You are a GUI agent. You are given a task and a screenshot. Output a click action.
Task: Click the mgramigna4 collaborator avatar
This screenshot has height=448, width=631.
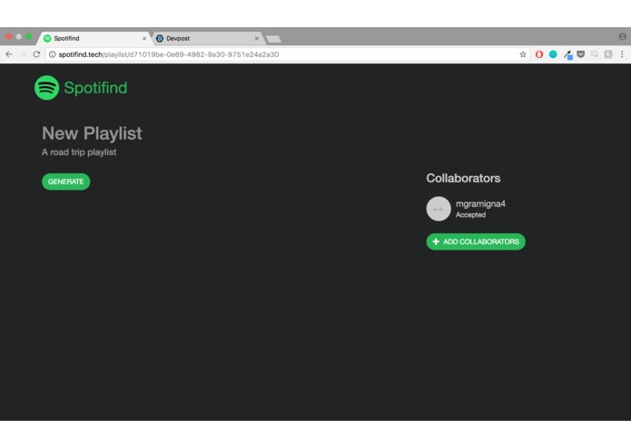tap(439, 209)
